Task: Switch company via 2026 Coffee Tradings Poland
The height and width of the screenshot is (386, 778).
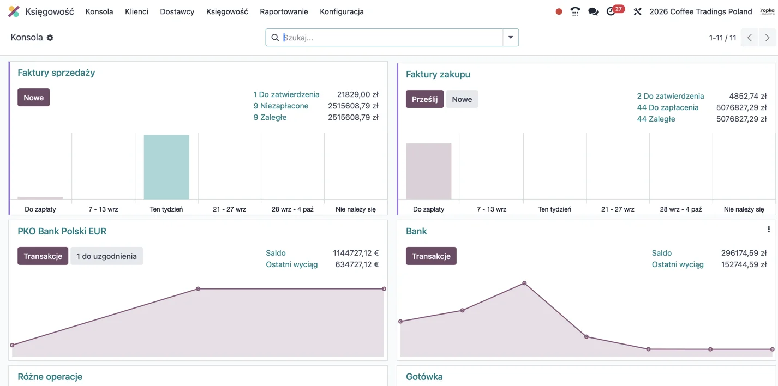Action: click(x=701, y=11)
